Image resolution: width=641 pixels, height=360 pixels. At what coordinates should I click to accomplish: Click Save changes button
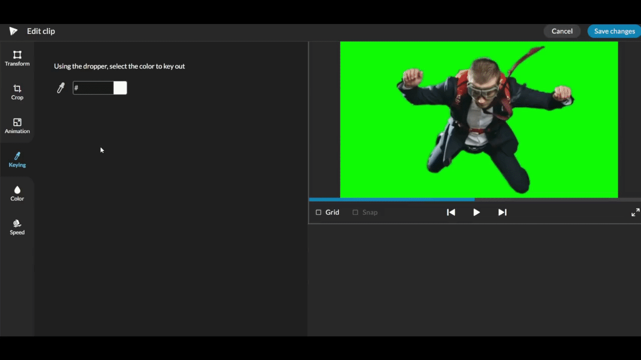(x=614, y=31)
